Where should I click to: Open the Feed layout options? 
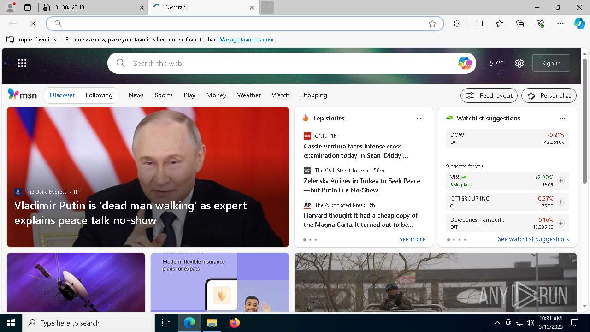tap(489, 95)
